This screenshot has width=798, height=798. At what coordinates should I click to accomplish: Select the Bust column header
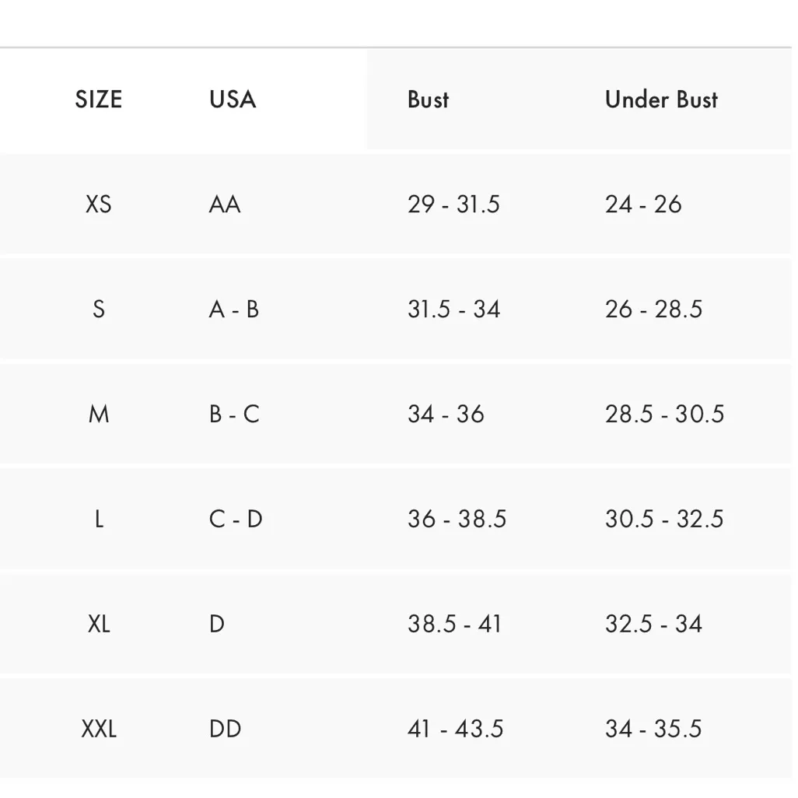coord(429,100)
